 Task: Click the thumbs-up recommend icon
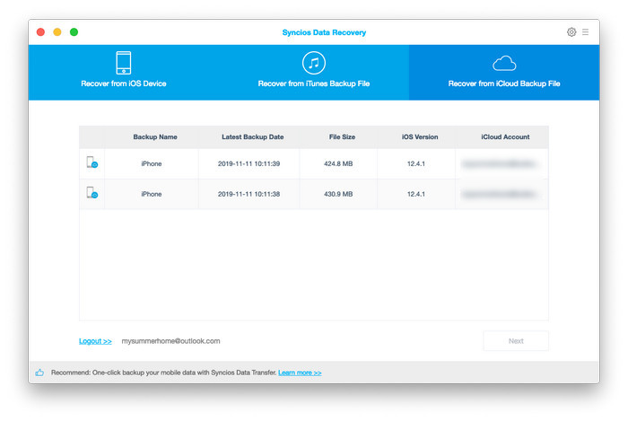39,373
